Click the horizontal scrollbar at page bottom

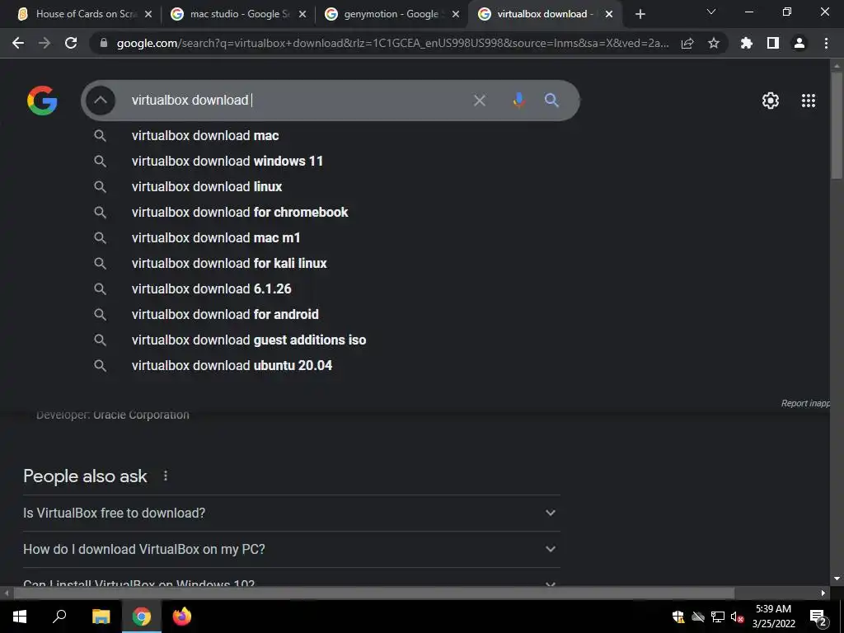[x=373, y=593]
